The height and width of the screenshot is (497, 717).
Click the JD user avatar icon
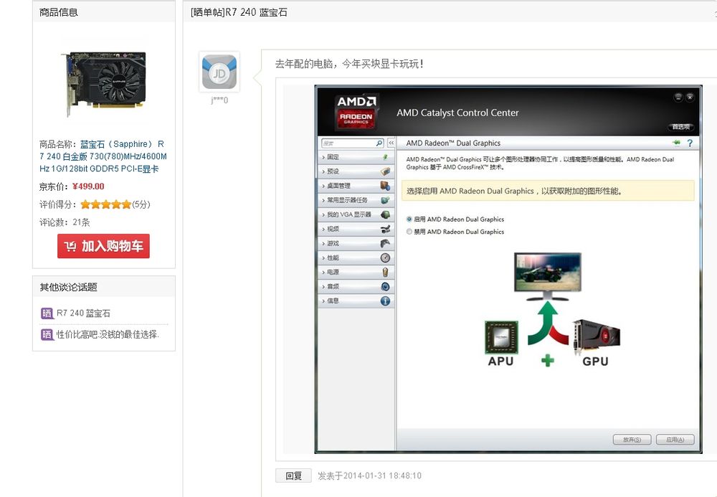(219, 72)
